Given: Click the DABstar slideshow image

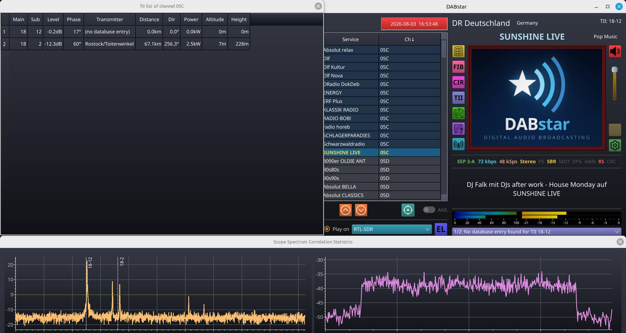Looking at the screenshot, I should pyautogui.click(x=537, y=98).
